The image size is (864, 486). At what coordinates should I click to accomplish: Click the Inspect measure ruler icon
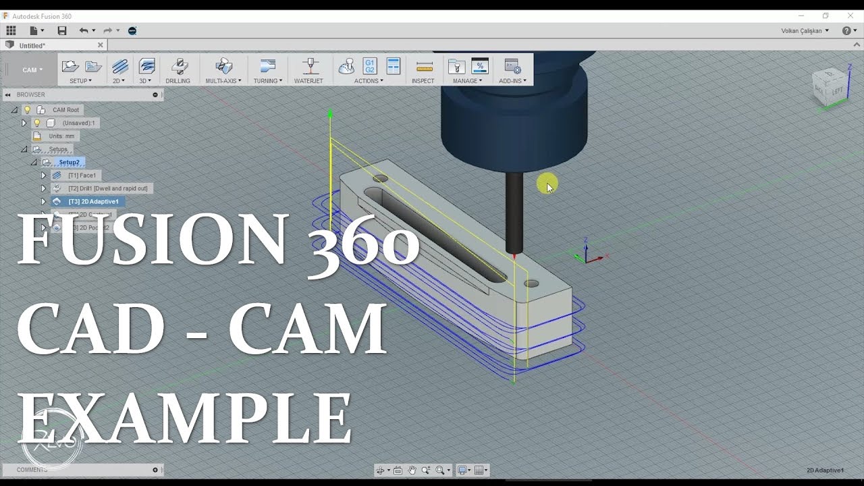425,66
